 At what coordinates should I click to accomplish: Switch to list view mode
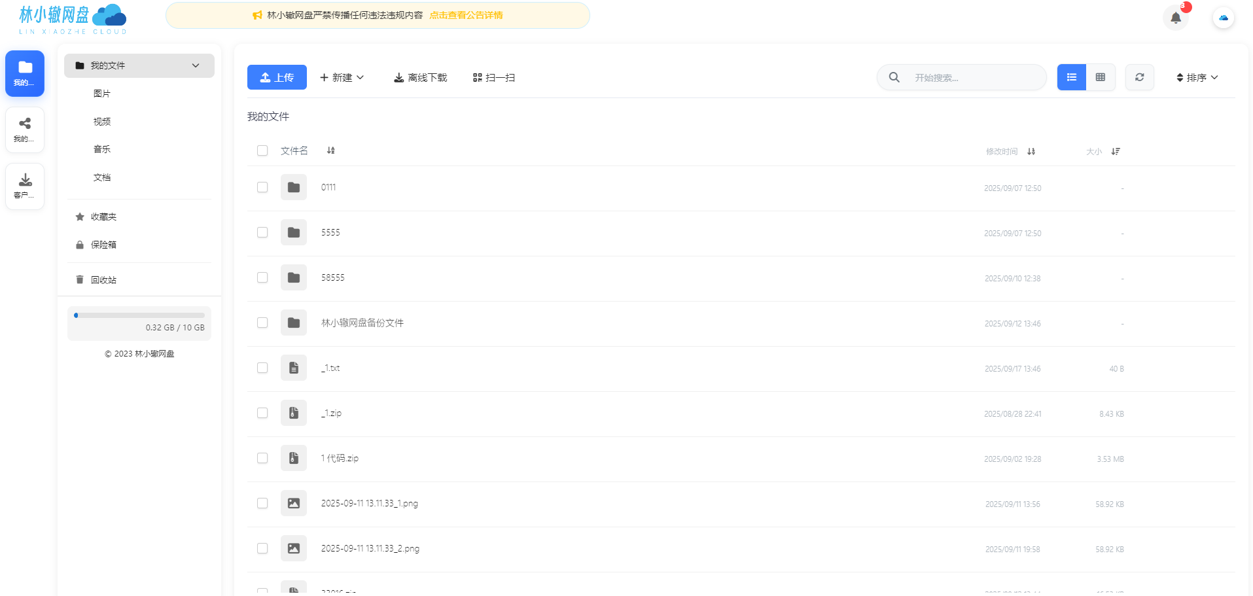[1071, 77]
